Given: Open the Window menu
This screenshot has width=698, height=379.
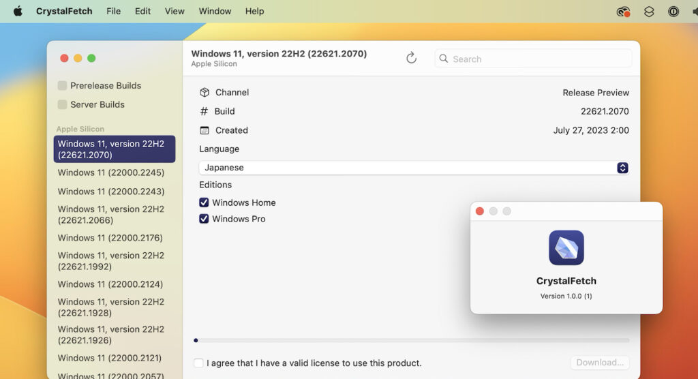Looking at the screenshot, I should coord(215,11).
